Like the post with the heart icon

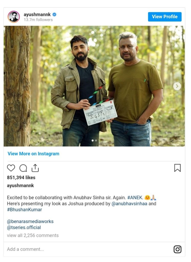click(x=11, y=168)
